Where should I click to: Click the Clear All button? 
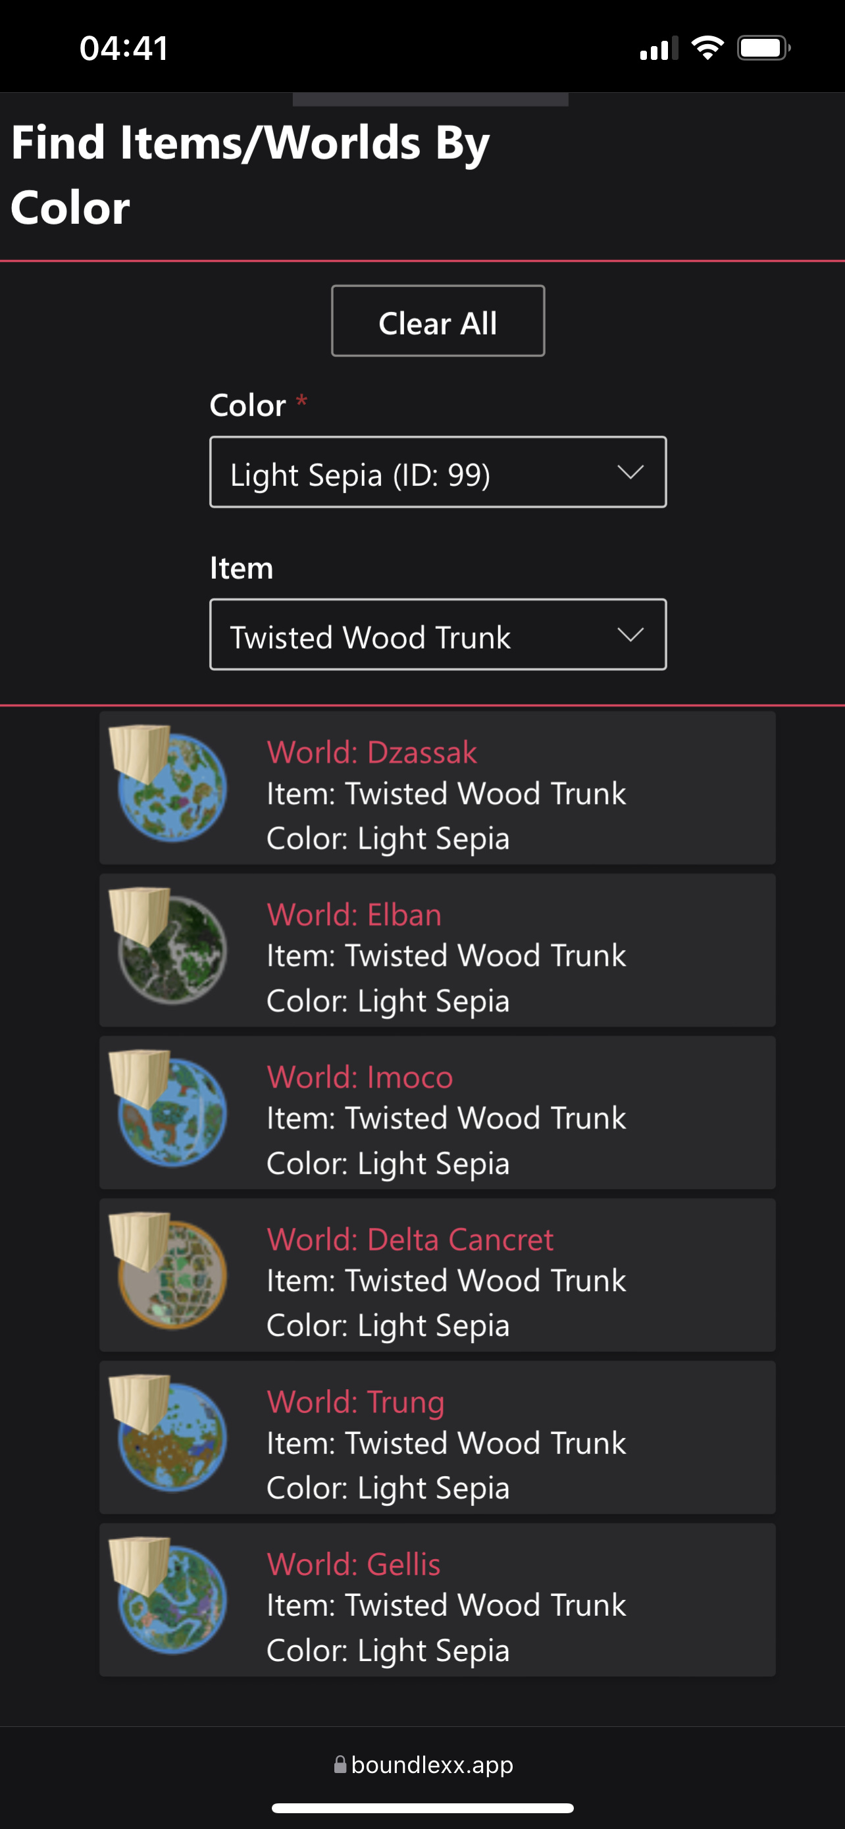[438, 321]
